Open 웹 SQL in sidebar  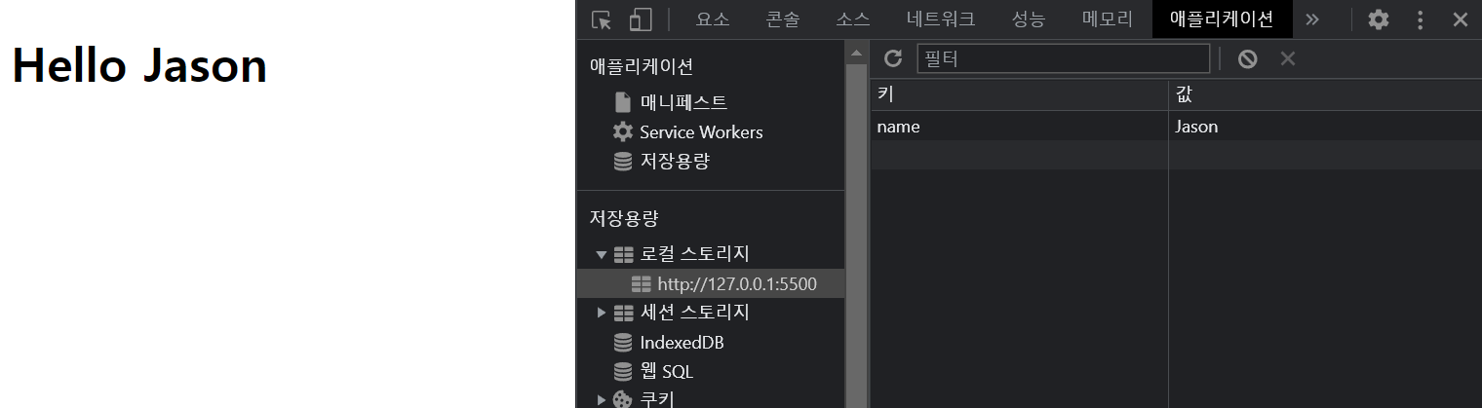pyautogui.click(x=667, y=372)
